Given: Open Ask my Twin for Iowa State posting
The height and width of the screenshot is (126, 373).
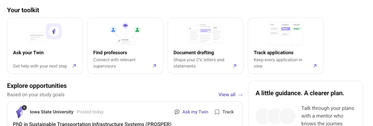Looking at the screenshot, I should [191, 112].
